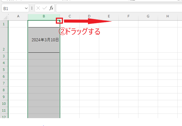Select column G header
The width and height of the screenshot is (182, 126).
(148, 16)
